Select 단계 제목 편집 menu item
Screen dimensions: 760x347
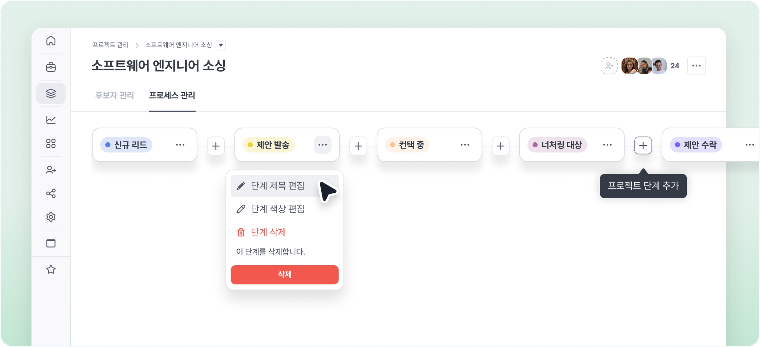[x=277, y=186]
